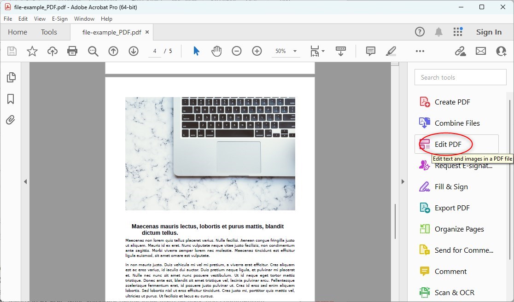Open the E-Sign menu

60,19
